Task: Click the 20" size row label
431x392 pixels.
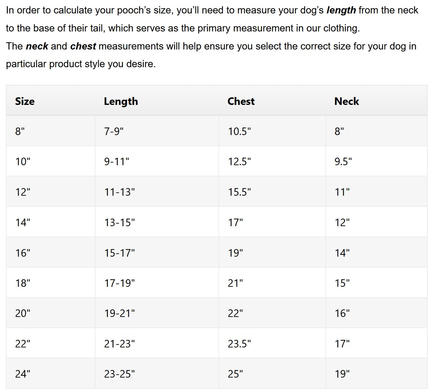Action: [23, 313]
